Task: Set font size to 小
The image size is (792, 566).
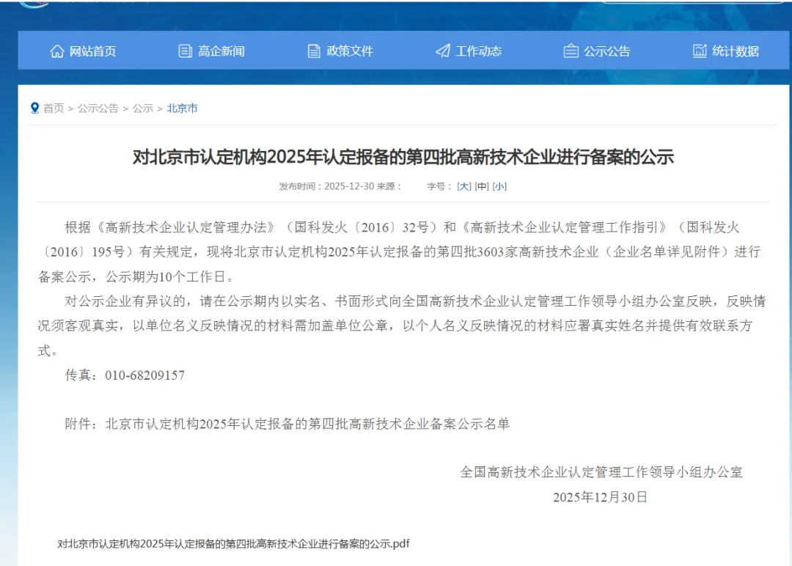Action: [x=499, y=186]
